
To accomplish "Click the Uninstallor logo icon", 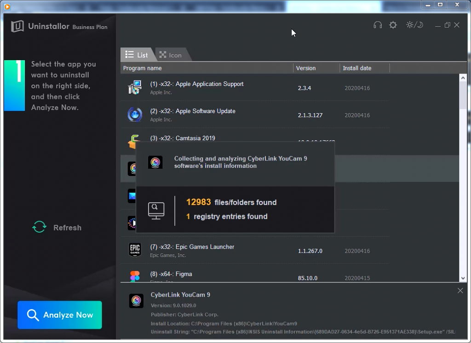I will (x=17, y=26).
